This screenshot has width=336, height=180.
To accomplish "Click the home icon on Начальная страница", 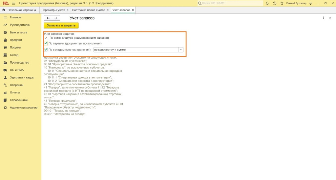I will coord(4,10).
